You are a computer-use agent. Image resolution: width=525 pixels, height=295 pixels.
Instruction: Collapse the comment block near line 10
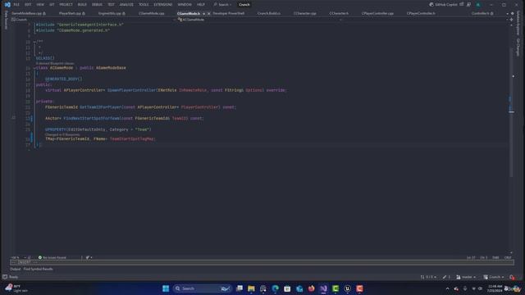34,42
